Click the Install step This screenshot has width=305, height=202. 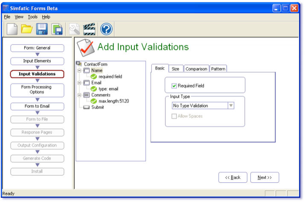pos(37,172)
